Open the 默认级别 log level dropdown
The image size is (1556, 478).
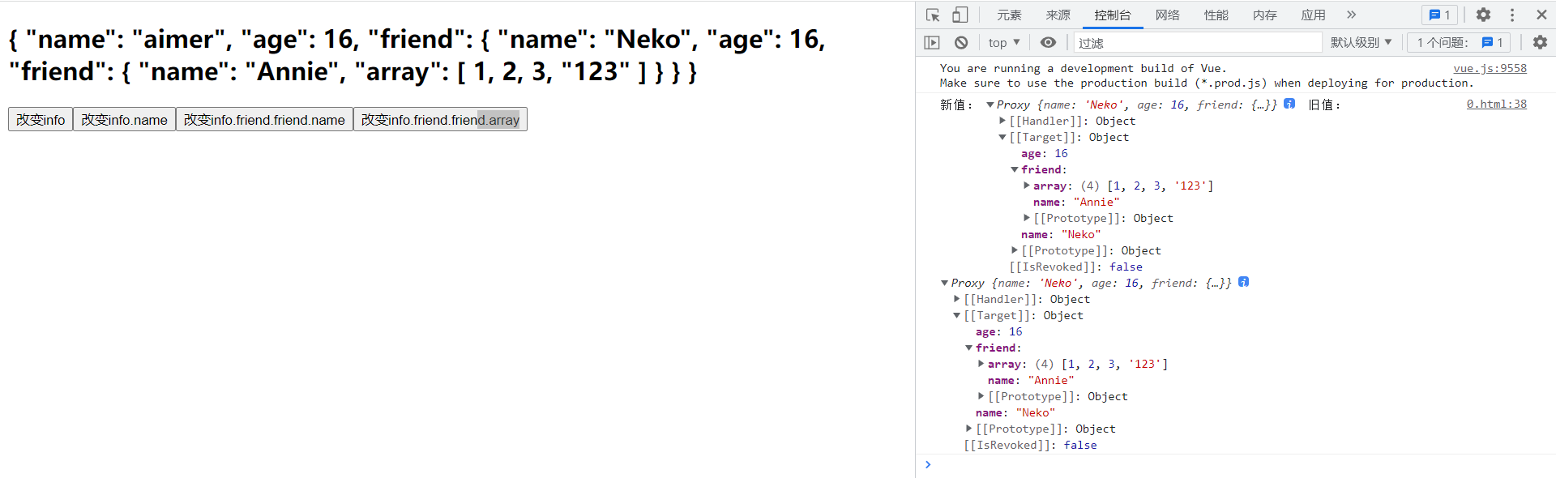[x=1361, y=43]
